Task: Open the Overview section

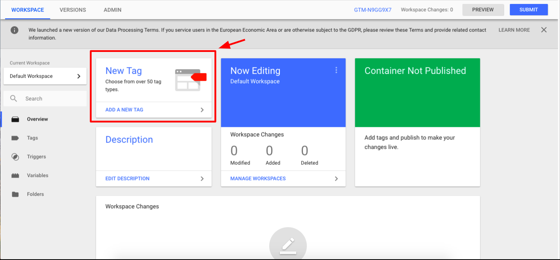Action: point(37,119)
